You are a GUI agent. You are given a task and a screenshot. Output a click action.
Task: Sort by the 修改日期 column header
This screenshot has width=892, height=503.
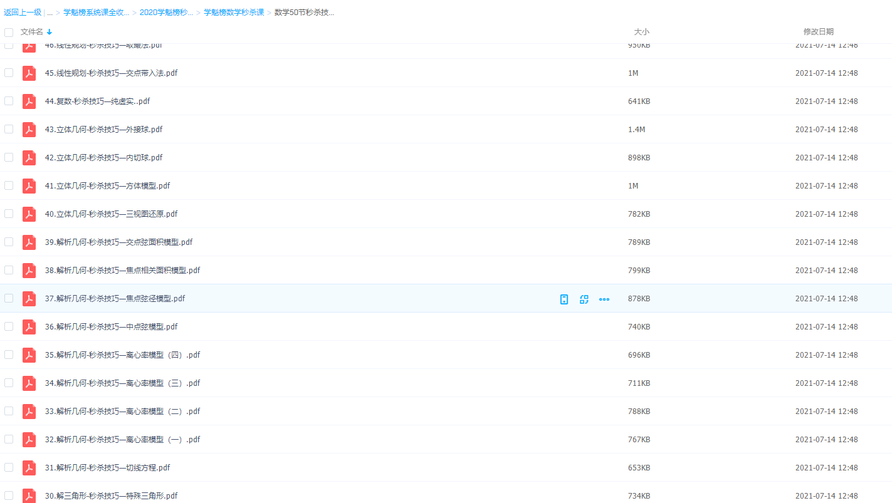click(818, 32)
